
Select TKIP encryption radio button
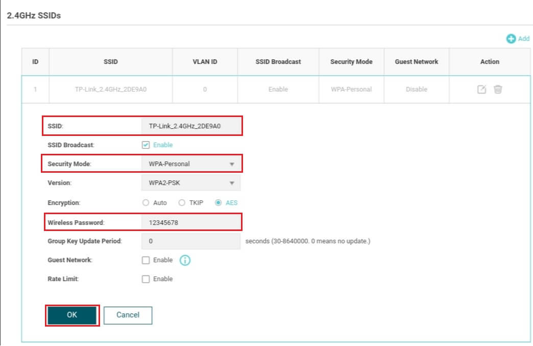tap(182, 203)
